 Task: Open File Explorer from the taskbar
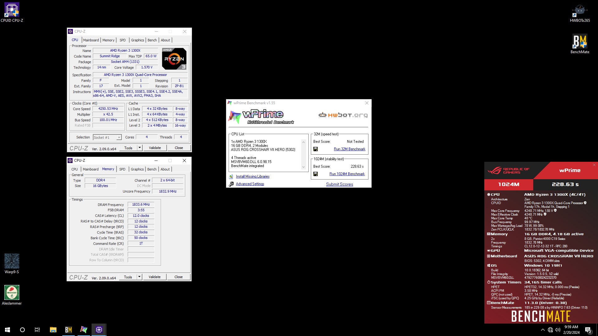(x=53, y=330)
